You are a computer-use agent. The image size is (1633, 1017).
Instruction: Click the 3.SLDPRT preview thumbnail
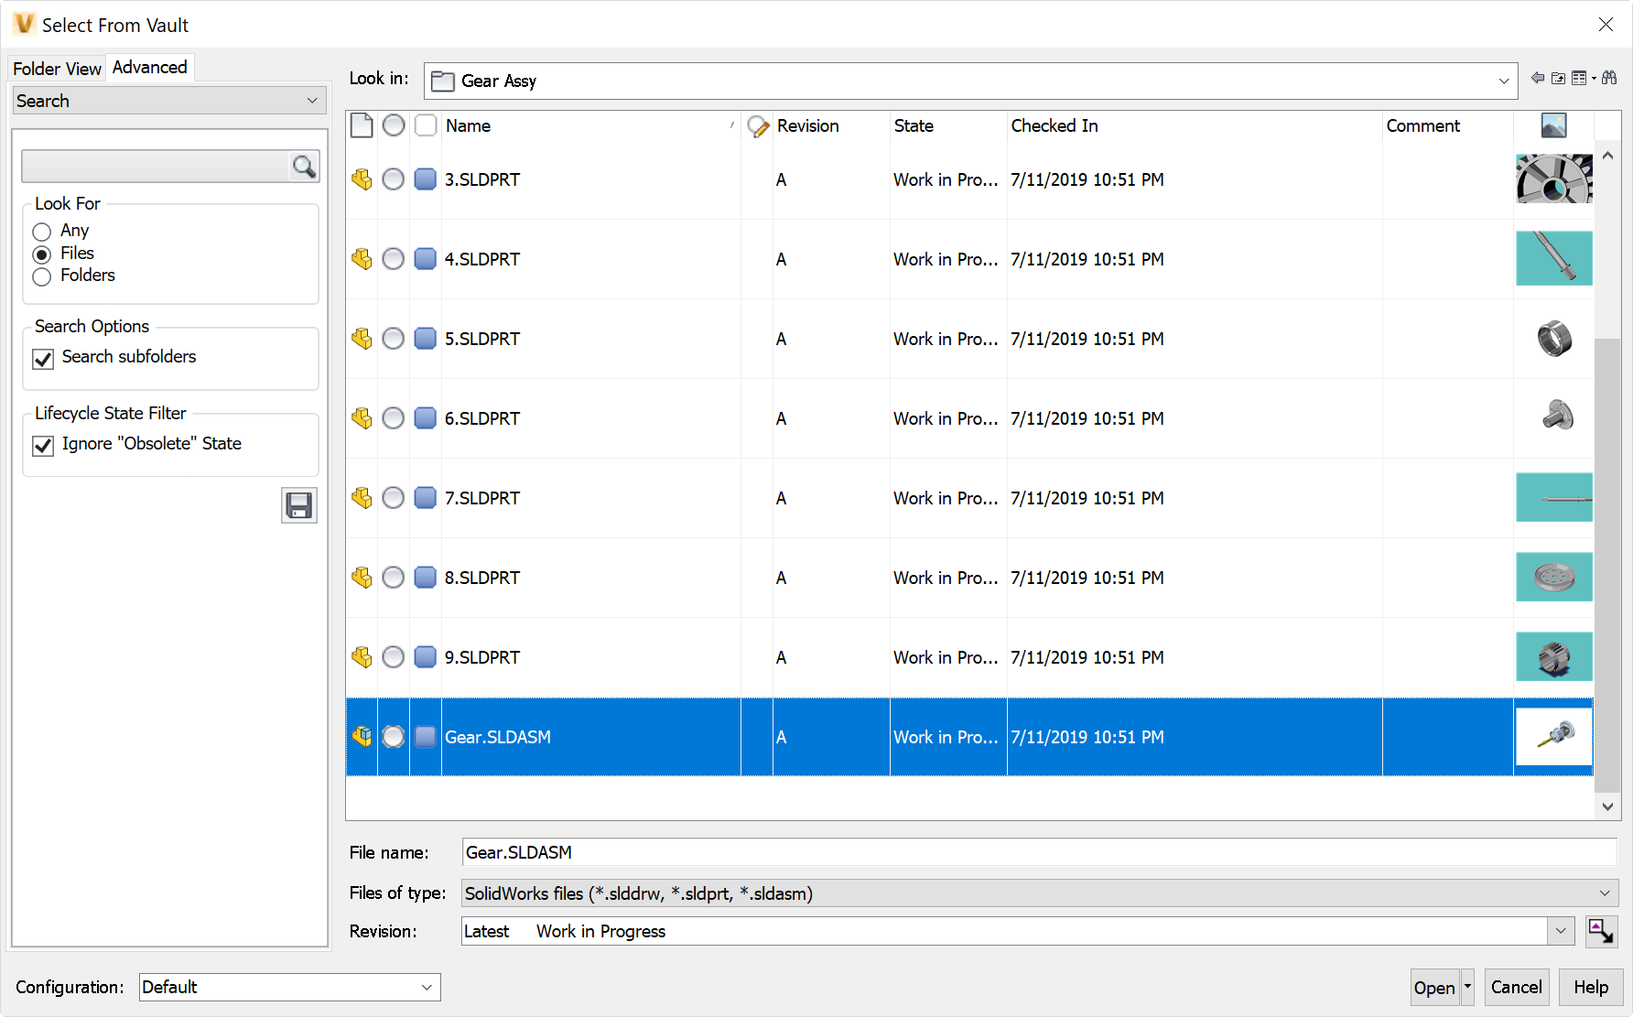pyautogui.click(x=1554, y=179)
